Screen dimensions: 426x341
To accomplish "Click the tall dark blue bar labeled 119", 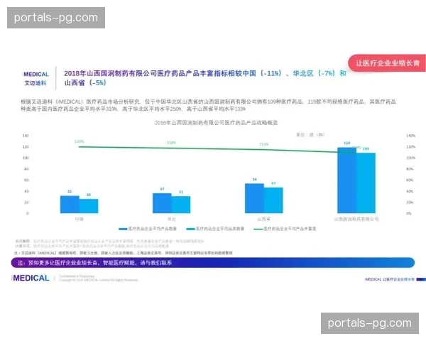I will pyautogui.click(x=346, y=180).
